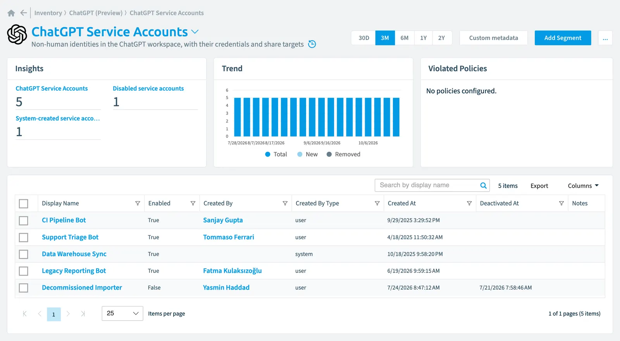Switch time range to 2Y
This screenshot has height=341, width=620.
pos(442,38)
